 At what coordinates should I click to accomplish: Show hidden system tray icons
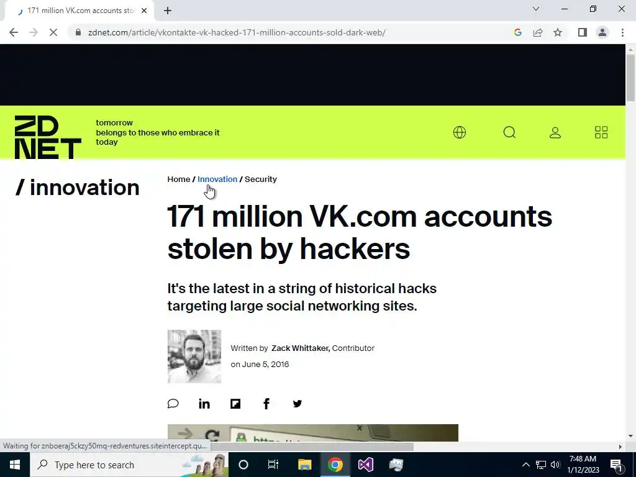[x=525, y=465]
